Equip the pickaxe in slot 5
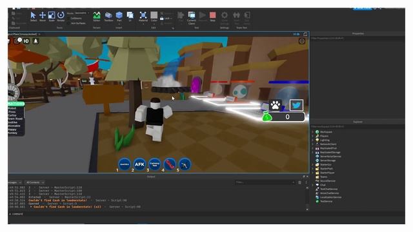 click(x=185, y=164)
